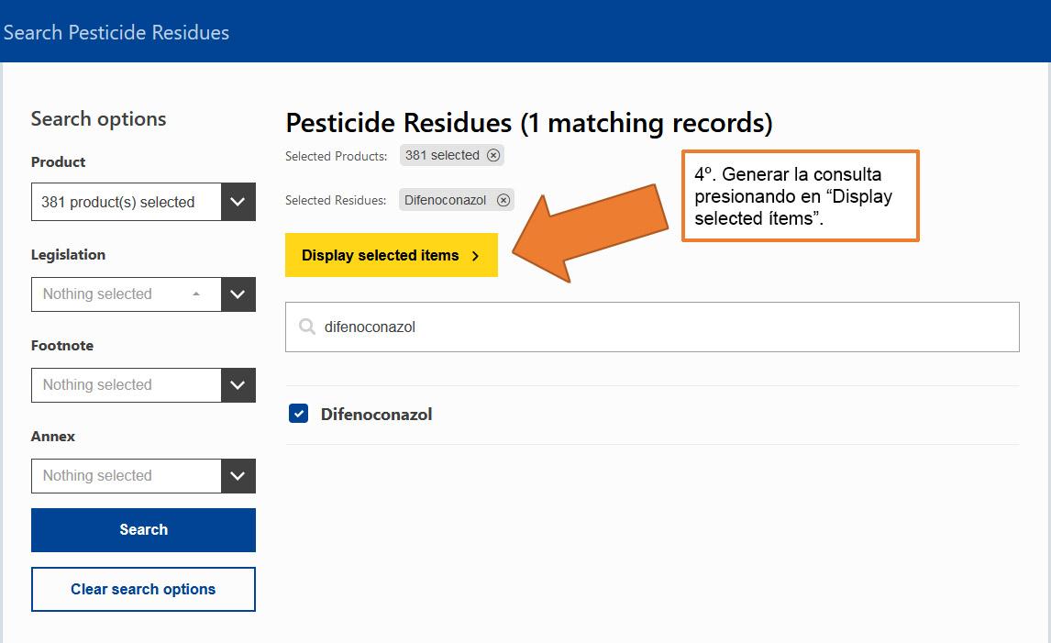Screen dimensions: 1051x643
Task: Click the 'Selected Products:' label
Action: coord(336,156)
